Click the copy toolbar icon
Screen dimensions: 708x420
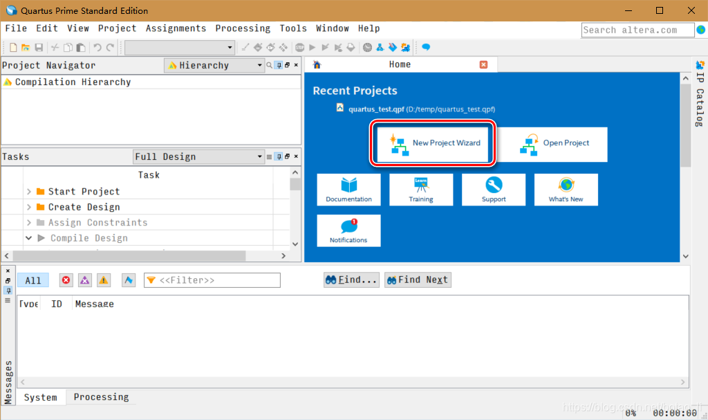point(68,48)
